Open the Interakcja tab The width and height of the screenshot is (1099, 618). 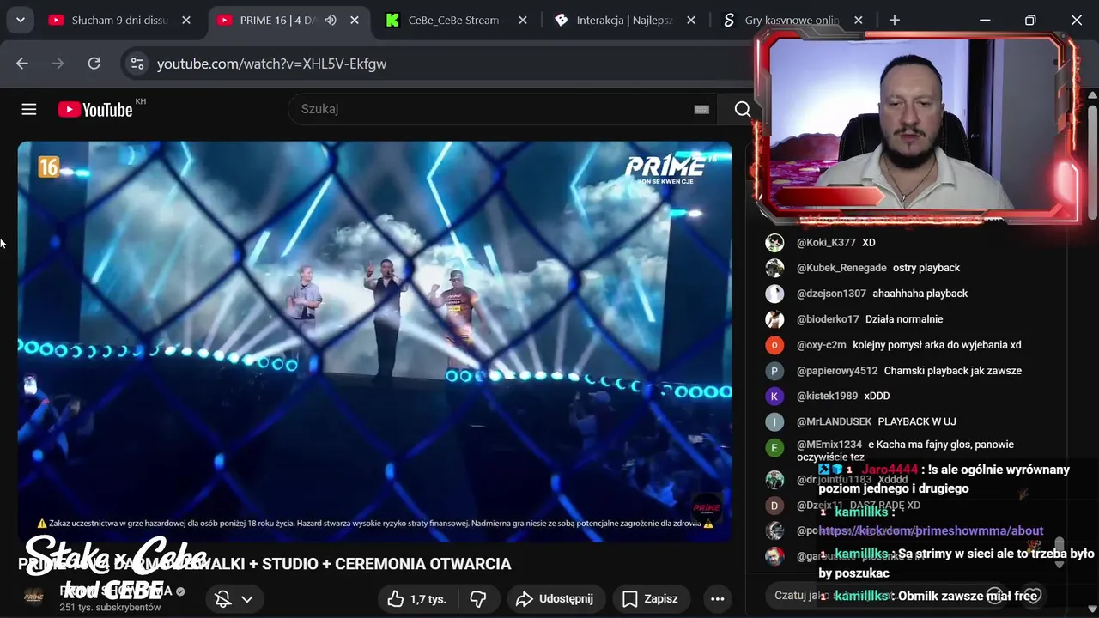(x=623, y=20)
